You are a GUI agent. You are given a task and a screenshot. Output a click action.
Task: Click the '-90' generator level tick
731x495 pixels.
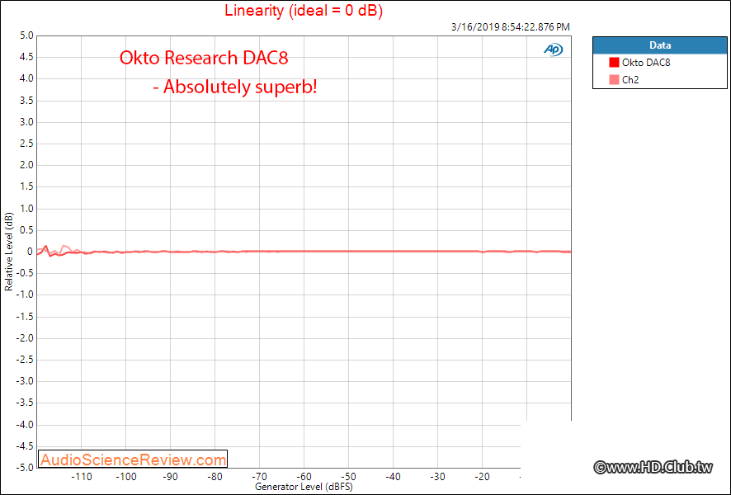point(171,477)
